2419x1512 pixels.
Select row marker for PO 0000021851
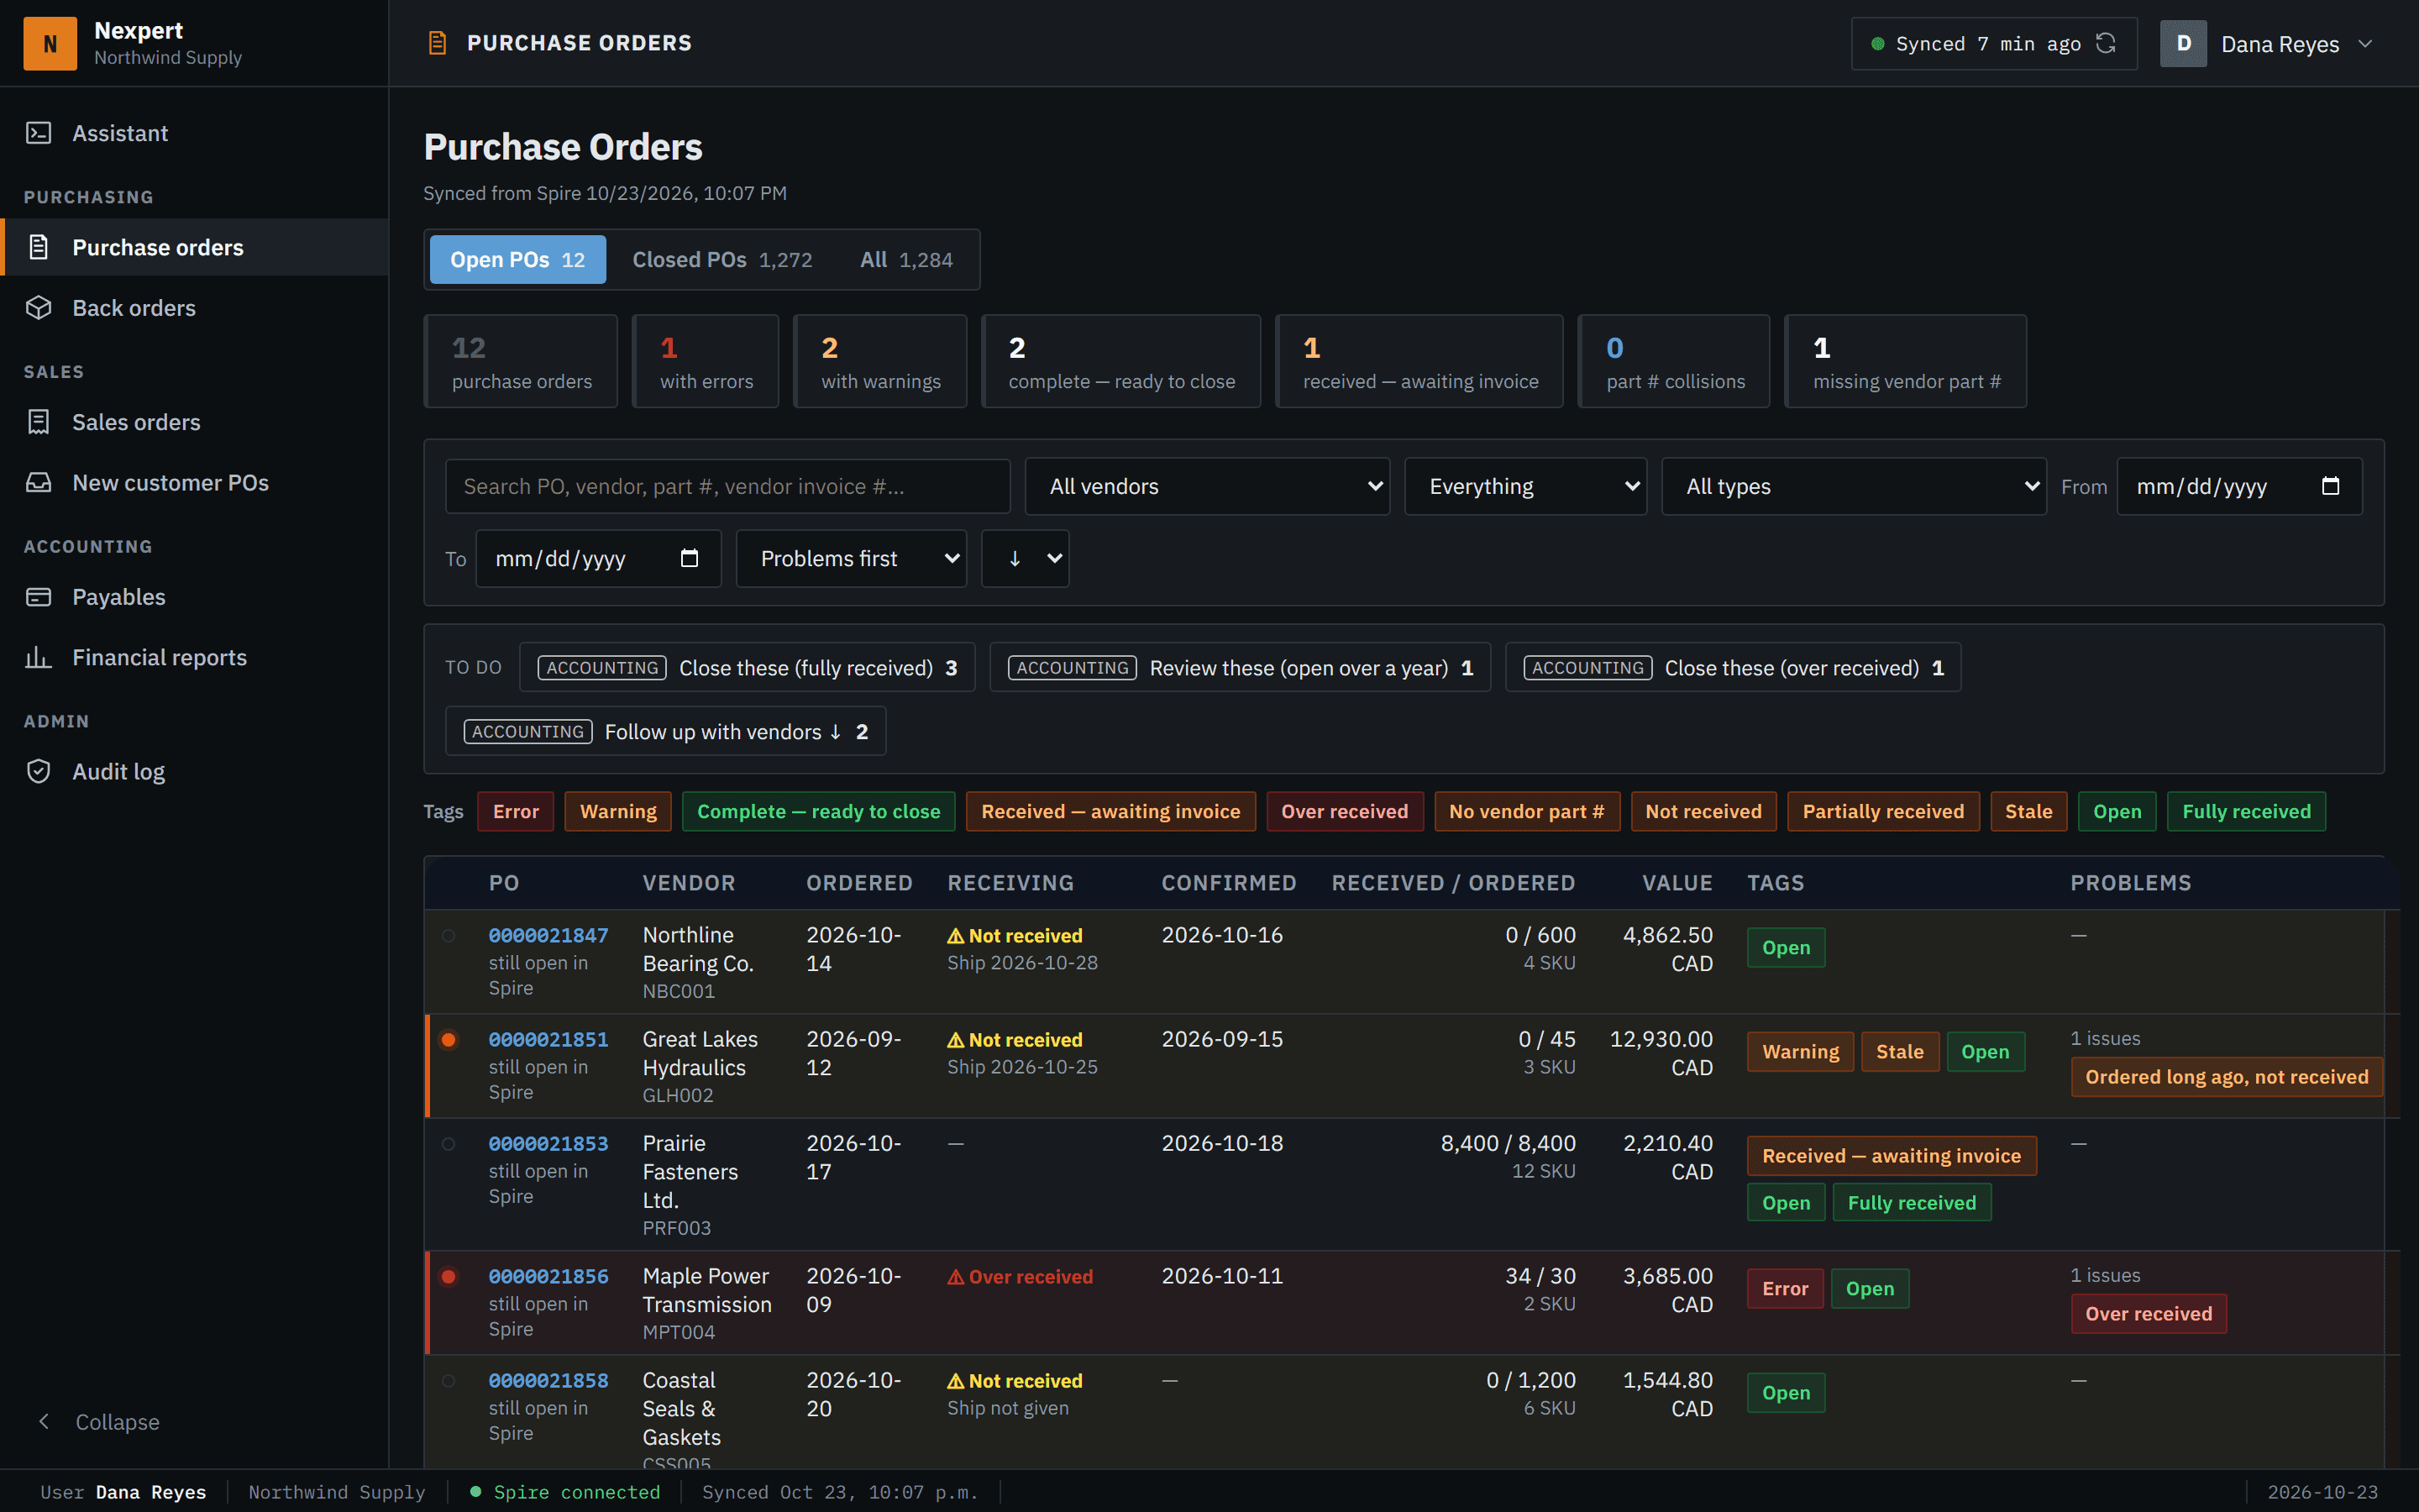pyautogui.click(x=449, y=1040)
